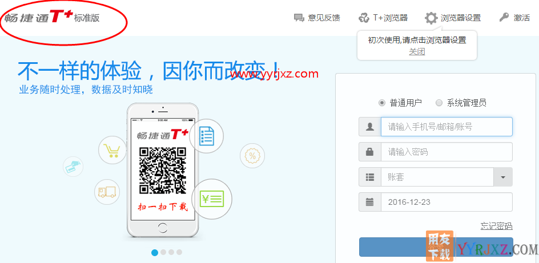Screen dimensions: 539x263
Task: Click the 不一样的体验 banner headline
Action: point(148,71)
